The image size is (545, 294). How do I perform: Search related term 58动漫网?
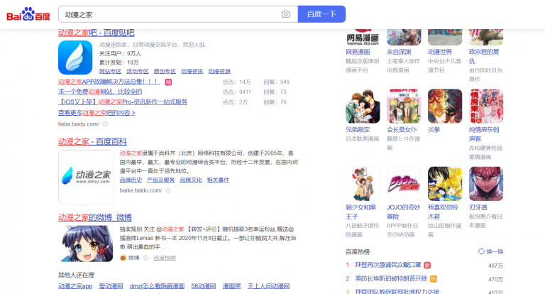click(204, 286)
